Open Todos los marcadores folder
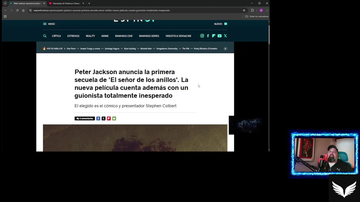This screenshot has height=202, width=360. [x=257, y=16]
